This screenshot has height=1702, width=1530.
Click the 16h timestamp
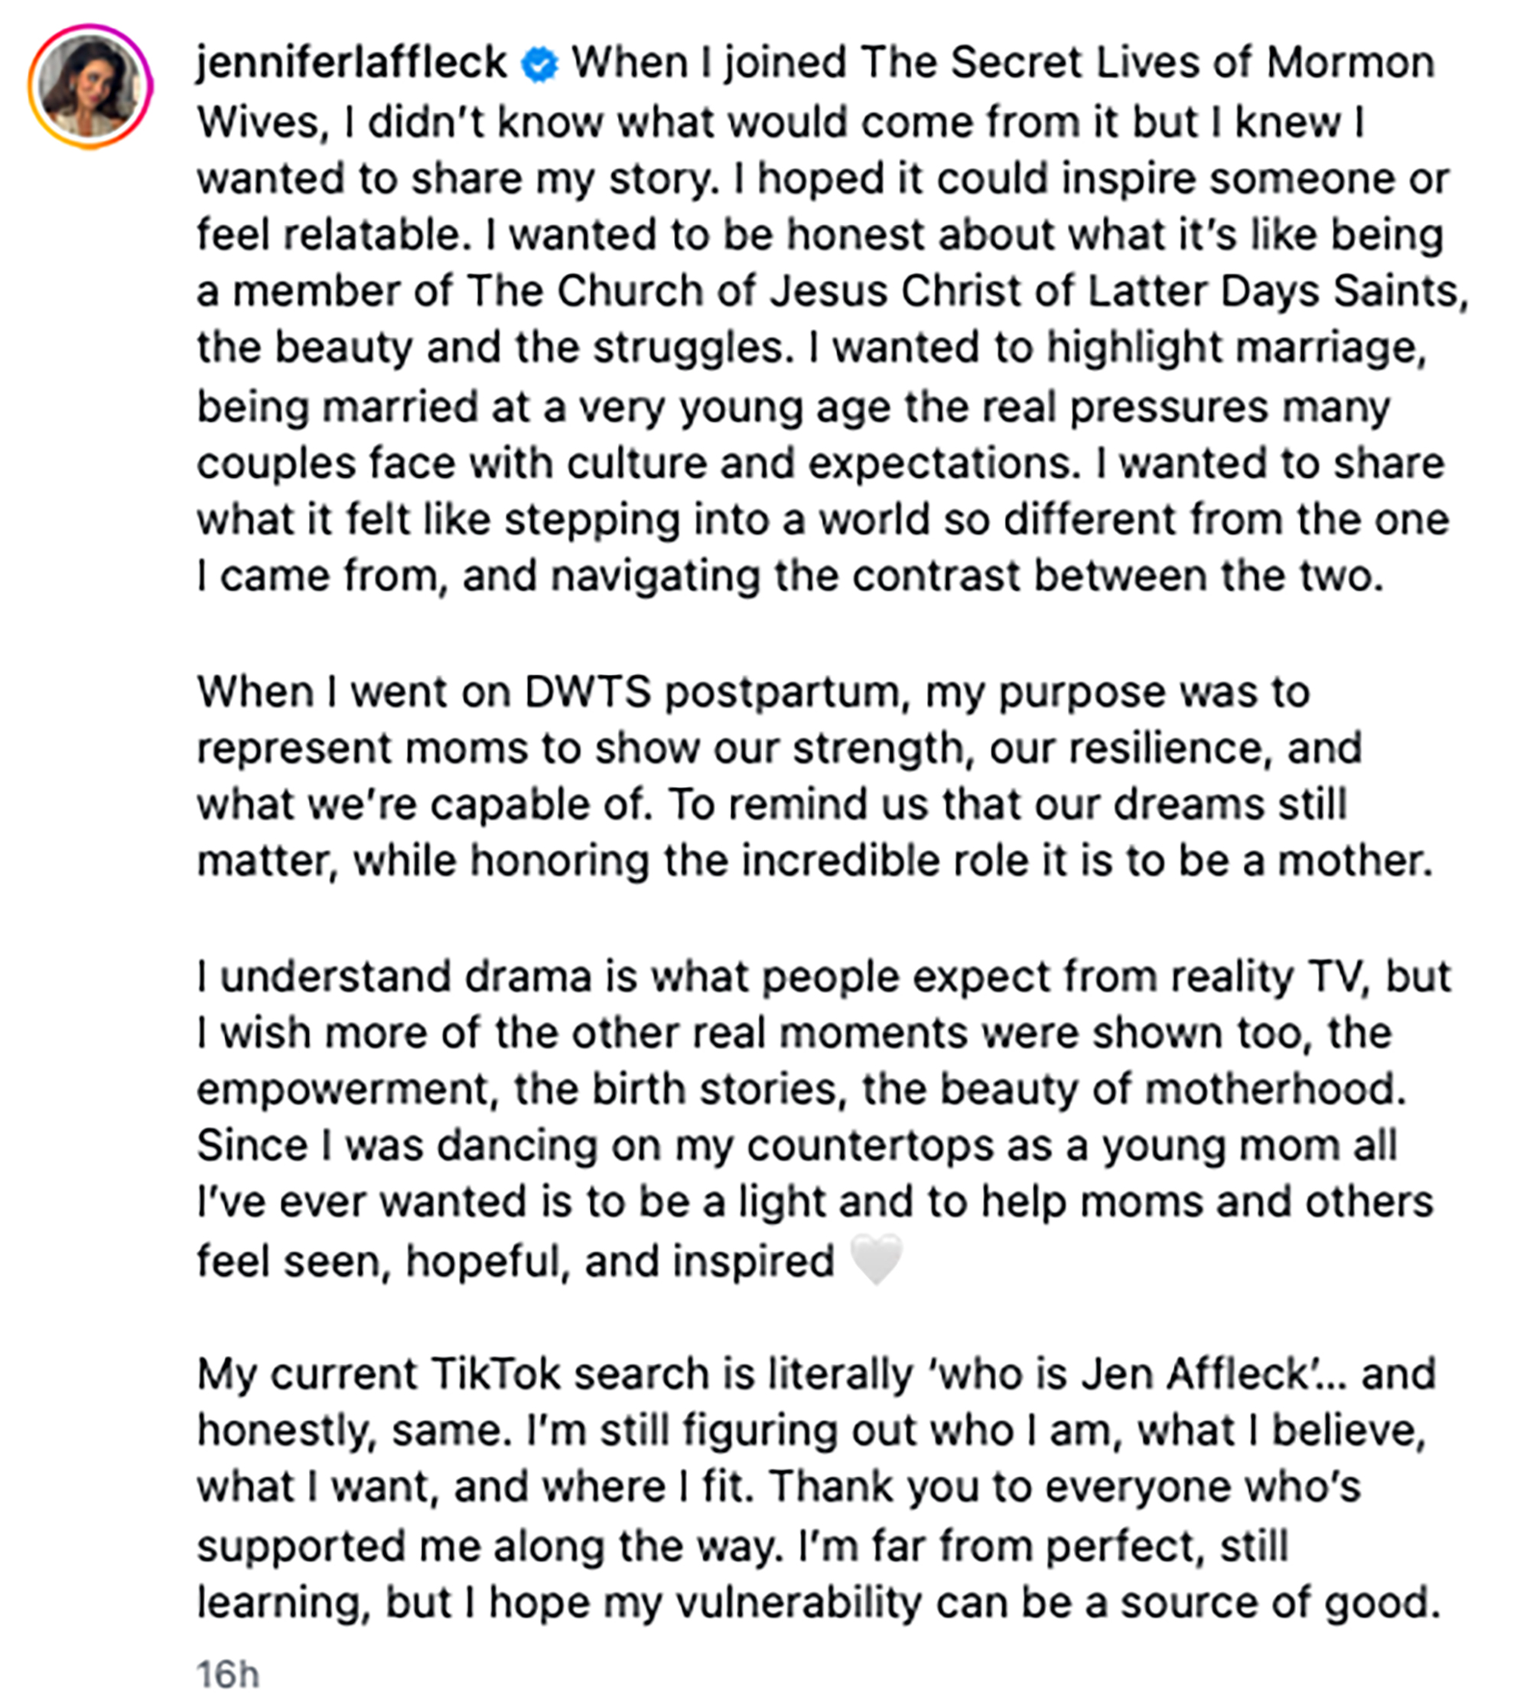tap(228, 1674)
